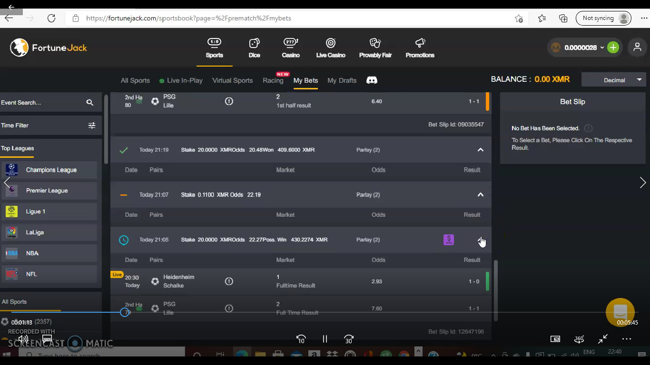Viewport: 650px width, 365px height.
Task: Click the Event Search field
Action: [x=43, y=103]
